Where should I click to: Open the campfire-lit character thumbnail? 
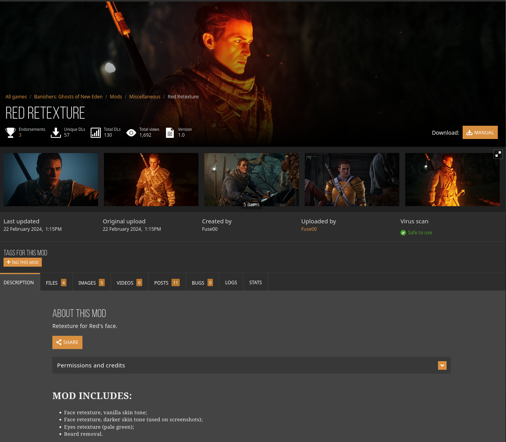click(452, 180)
